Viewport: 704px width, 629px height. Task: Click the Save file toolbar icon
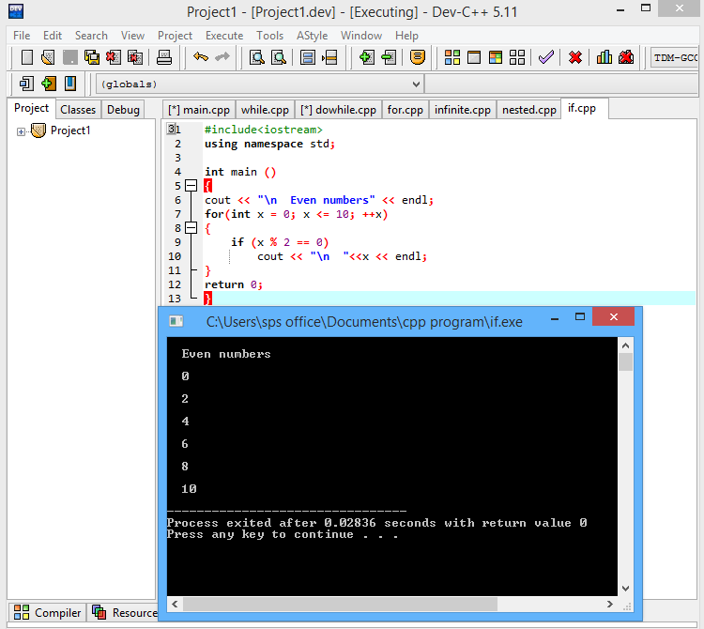[69, 57]
